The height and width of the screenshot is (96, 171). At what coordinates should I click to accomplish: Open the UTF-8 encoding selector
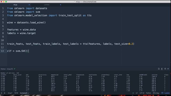click(x=142, y=93)
